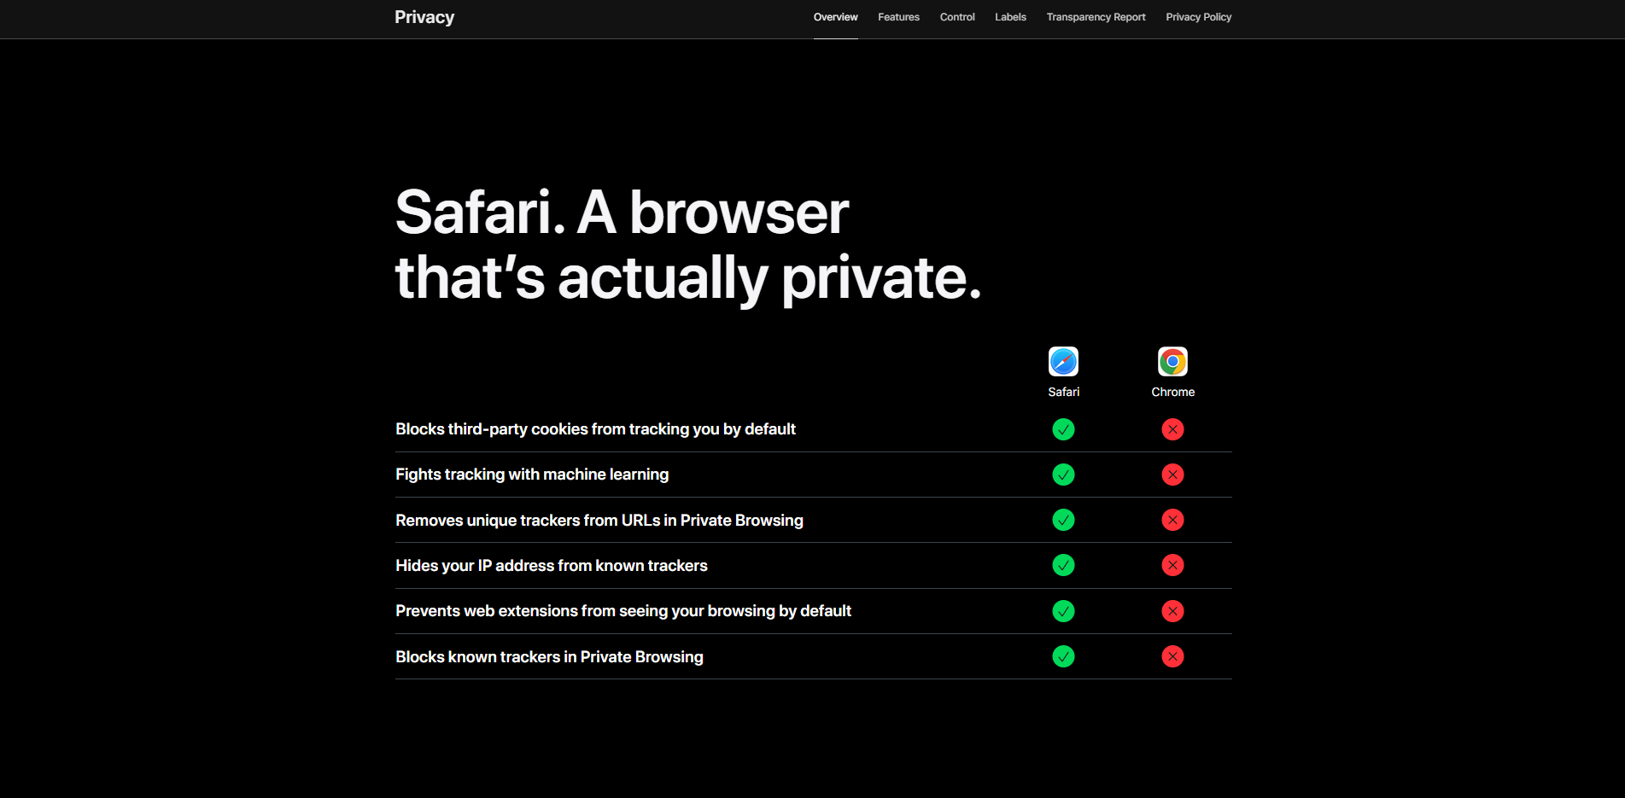Select 'Fights tracking with machine learning' text
The image size is (1625, 798).
532,475
